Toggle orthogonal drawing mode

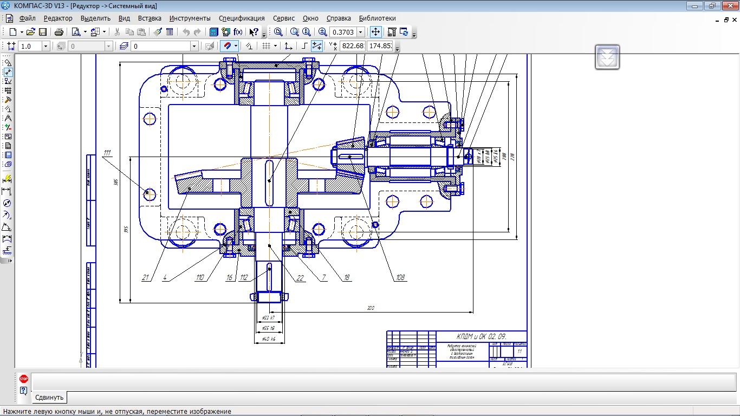[305, 46]
